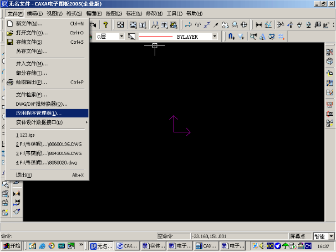Click the Internet Explorer quick launch icon
The height and width of the screenshot is (252, 336).
point(42,245)
